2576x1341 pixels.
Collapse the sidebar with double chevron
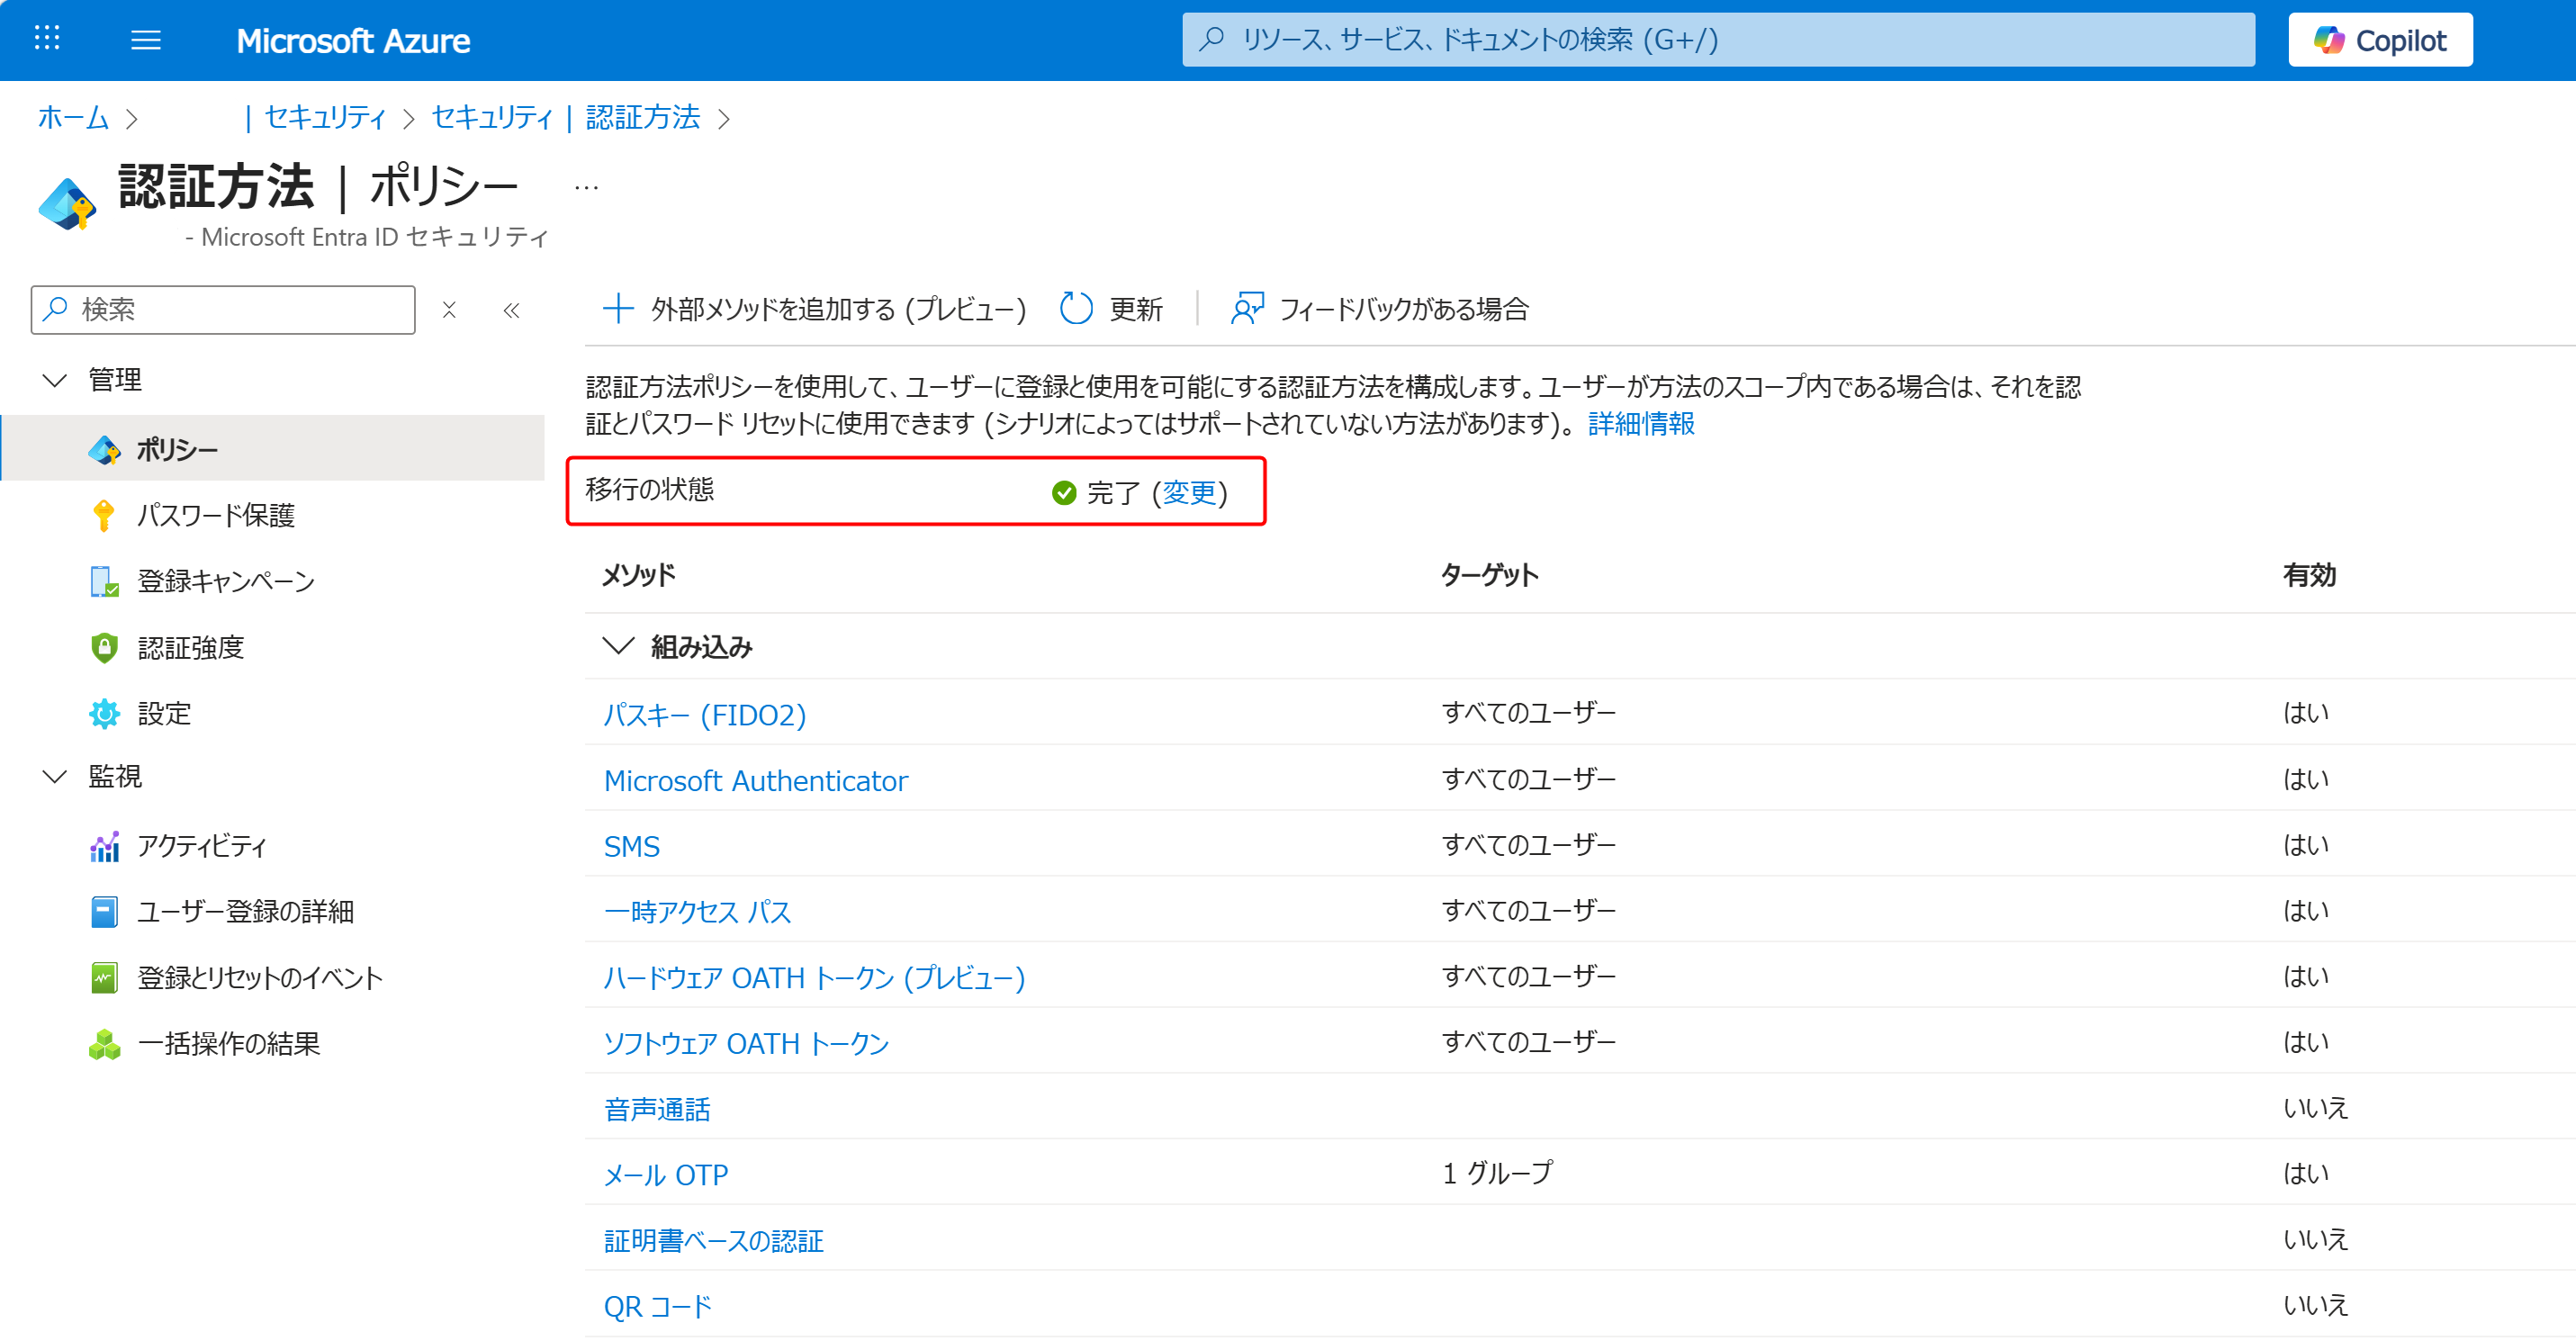[x=512, y=310]
